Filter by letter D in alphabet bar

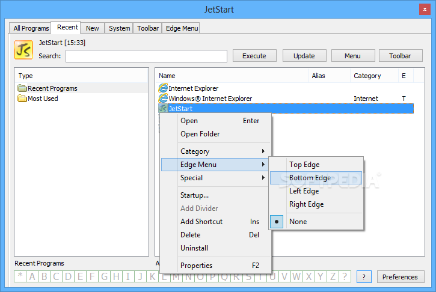pos(68,276)
